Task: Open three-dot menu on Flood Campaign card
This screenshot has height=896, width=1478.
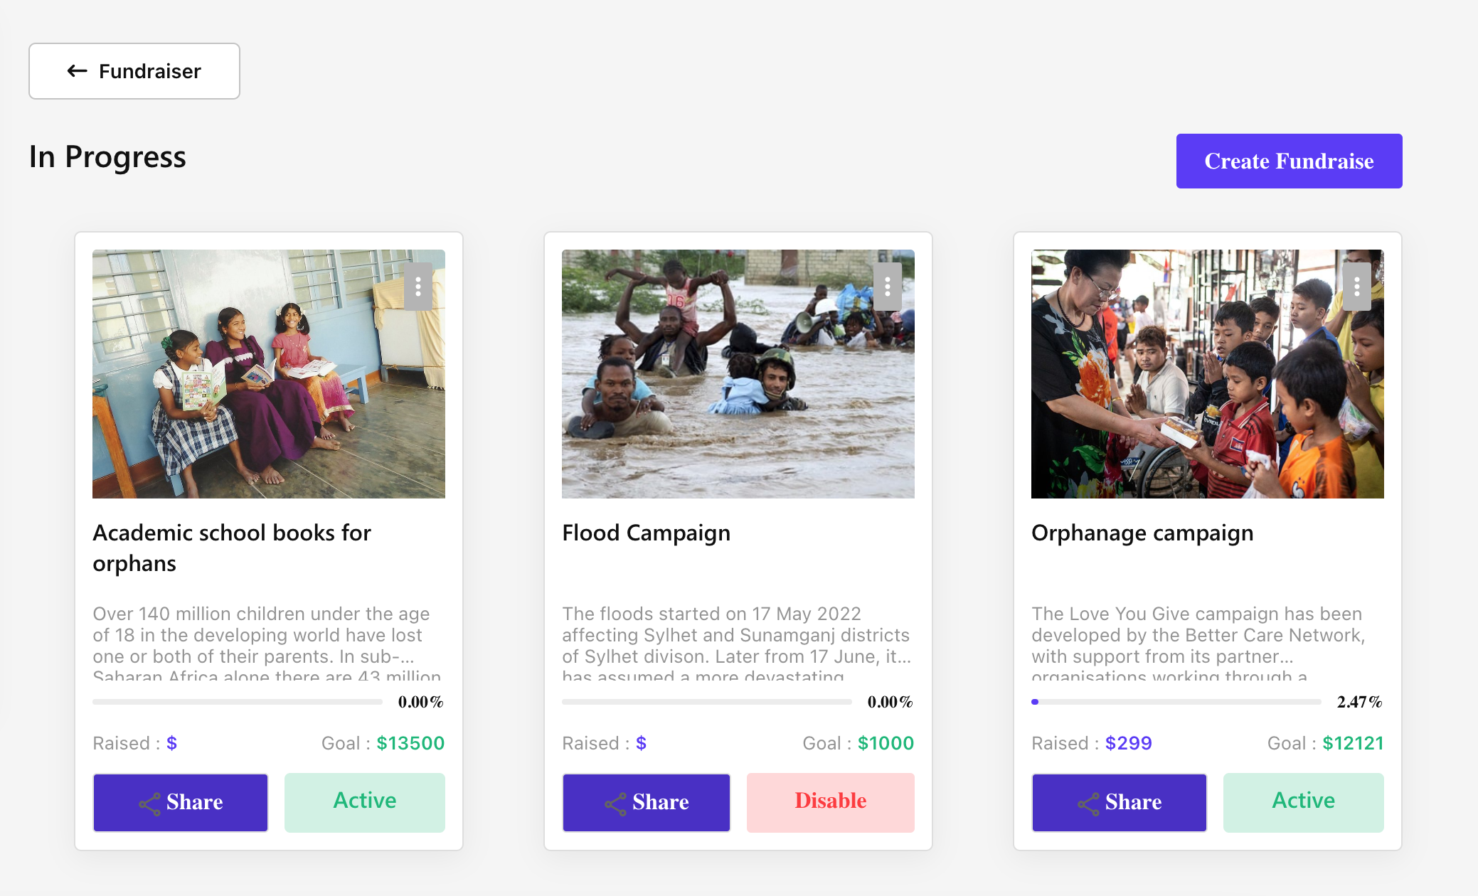Action: pos(888,287)
